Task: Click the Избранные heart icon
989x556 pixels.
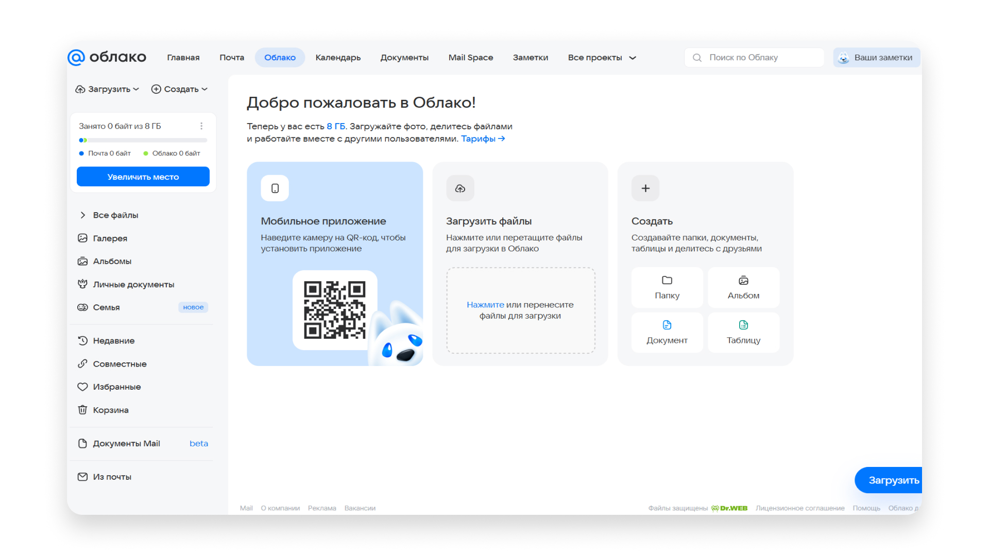Action: coord(82,387)
